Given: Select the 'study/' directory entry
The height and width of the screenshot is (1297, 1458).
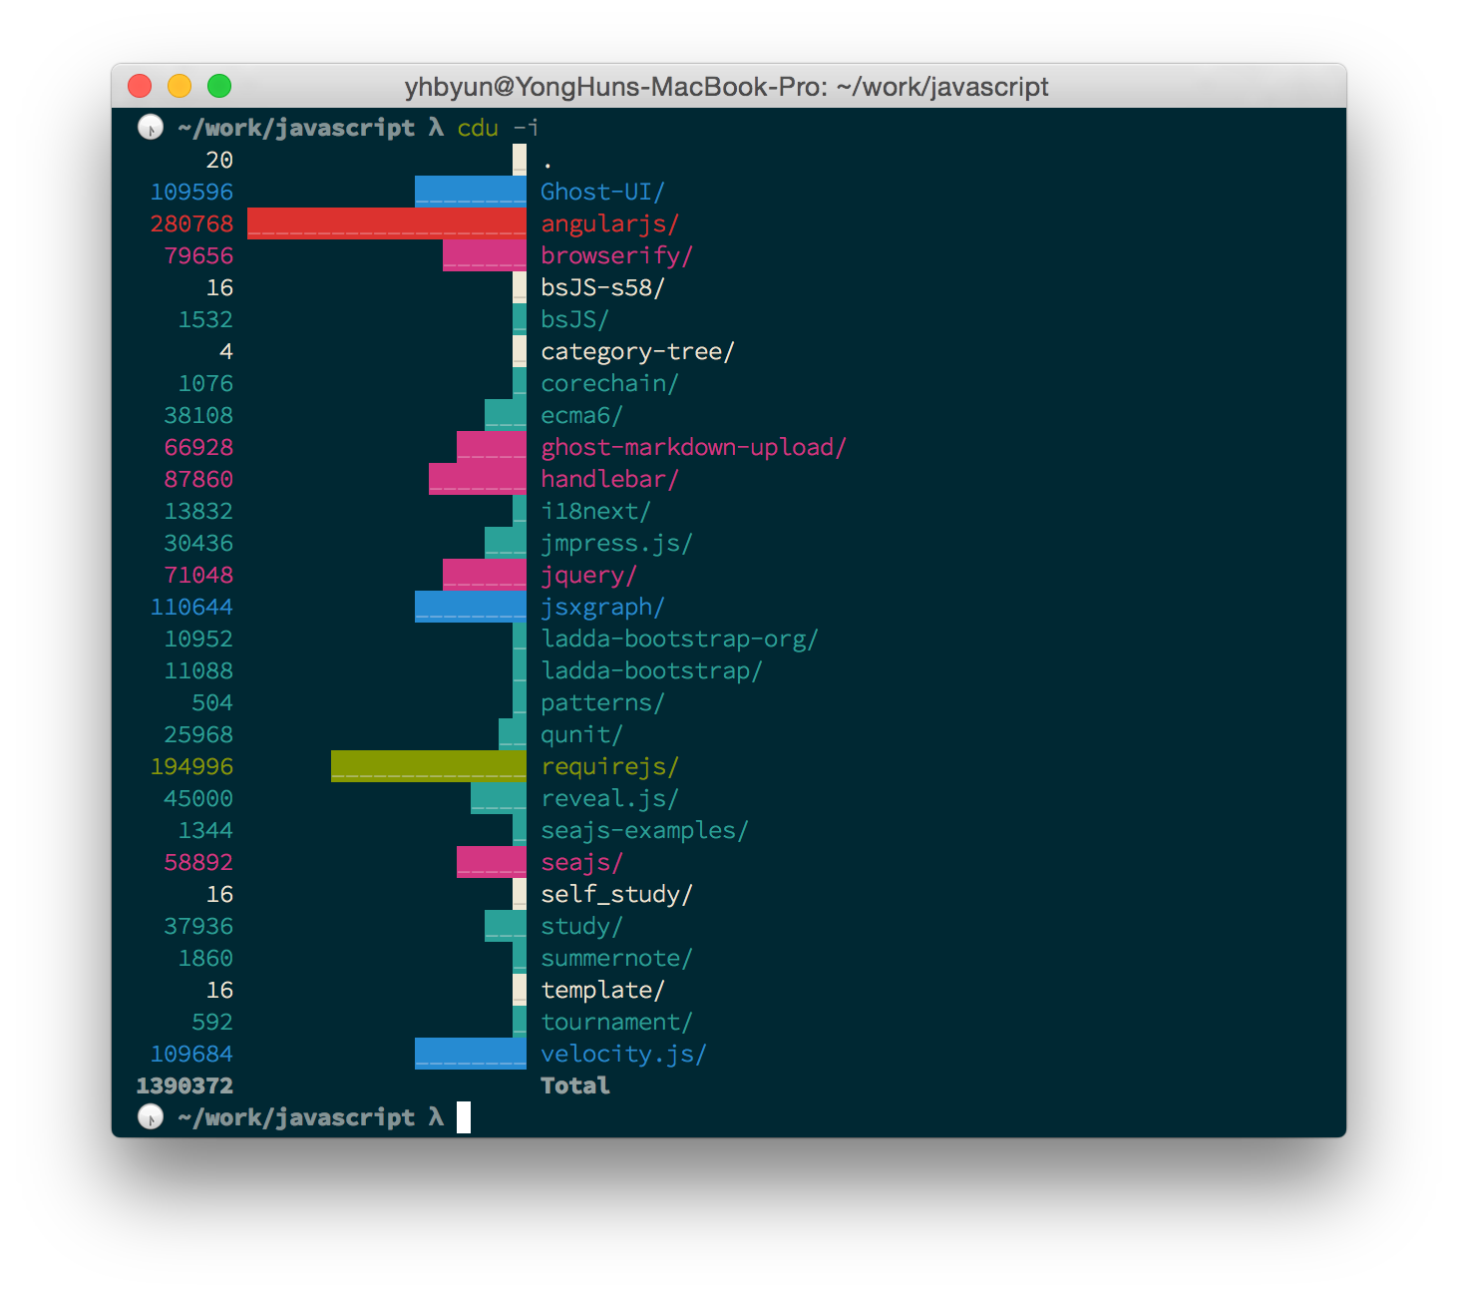Looking at the screenshot, I should [581, 926].
